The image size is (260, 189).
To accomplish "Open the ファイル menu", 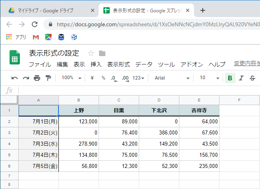I will [40, 64].
